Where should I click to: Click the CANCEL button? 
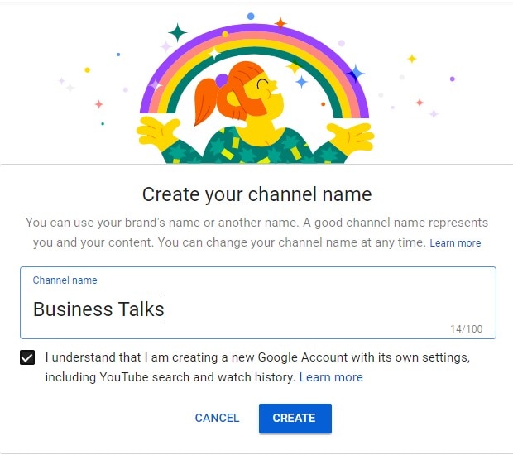(x=218, y=418)
